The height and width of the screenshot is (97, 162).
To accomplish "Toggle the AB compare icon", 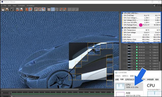I will [49, 9].
